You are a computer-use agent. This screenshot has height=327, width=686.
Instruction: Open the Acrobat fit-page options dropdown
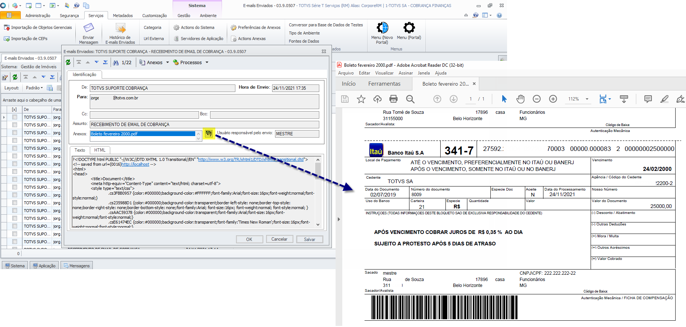(610, 99)
